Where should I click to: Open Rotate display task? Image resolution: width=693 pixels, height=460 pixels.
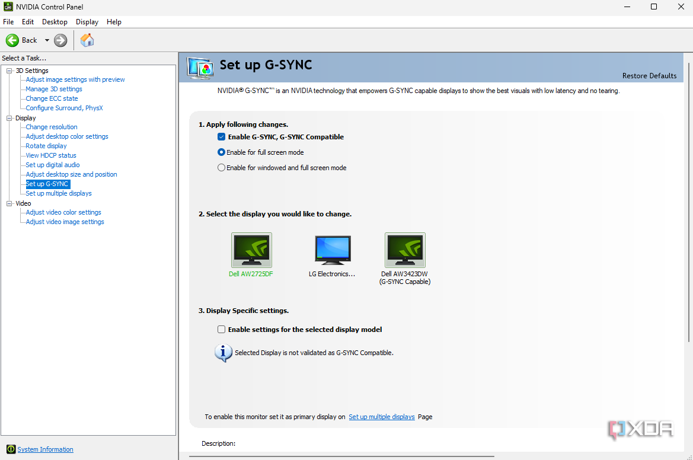coord(46,146)
